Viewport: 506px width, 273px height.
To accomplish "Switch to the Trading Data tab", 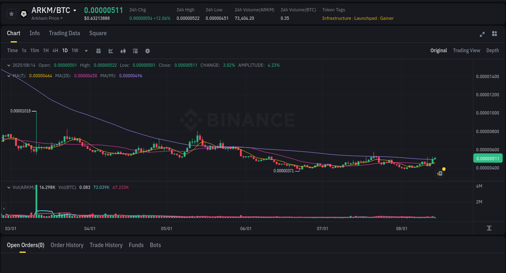I will (64, 33).
